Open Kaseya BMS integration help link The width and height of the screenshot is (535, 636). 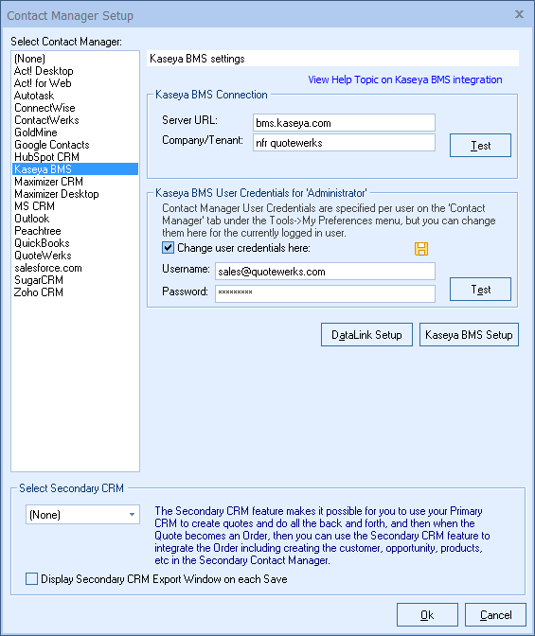click(405, 79)
